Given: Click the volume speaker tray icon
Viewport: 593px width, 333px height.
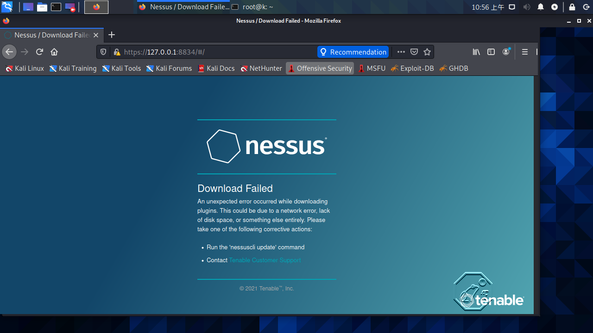Looking at the screenshot, I should tap(526, 7).
